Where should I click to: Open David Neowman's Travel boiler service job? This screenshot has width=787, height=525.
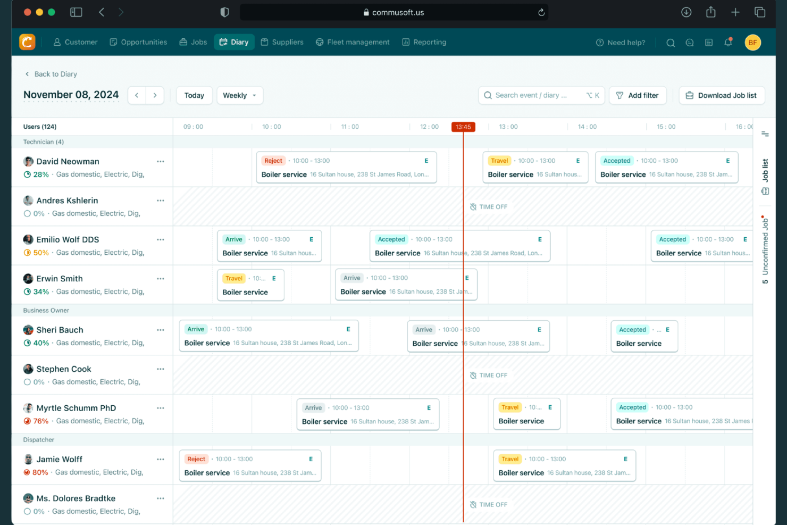tap(535, 168)
